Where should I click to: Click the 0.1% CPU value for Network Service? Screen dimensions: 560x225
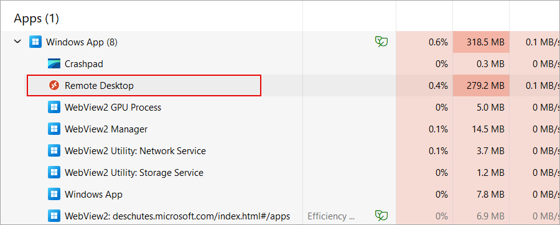click(438, 151)
